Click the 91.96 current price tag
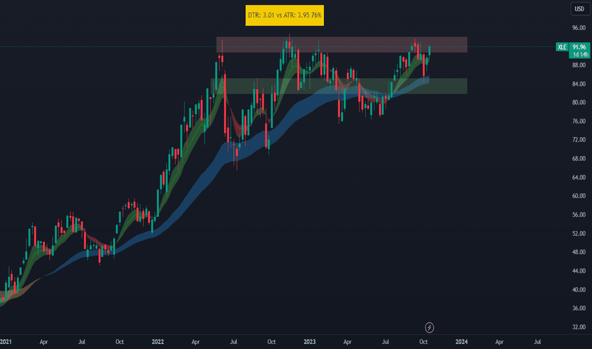 click(x=579, y=47)
